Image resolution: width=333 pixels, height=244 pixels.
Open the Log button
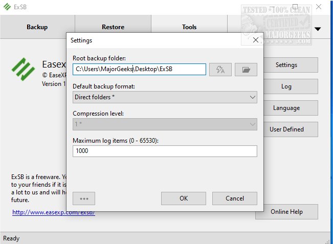(x=291, y=86)
